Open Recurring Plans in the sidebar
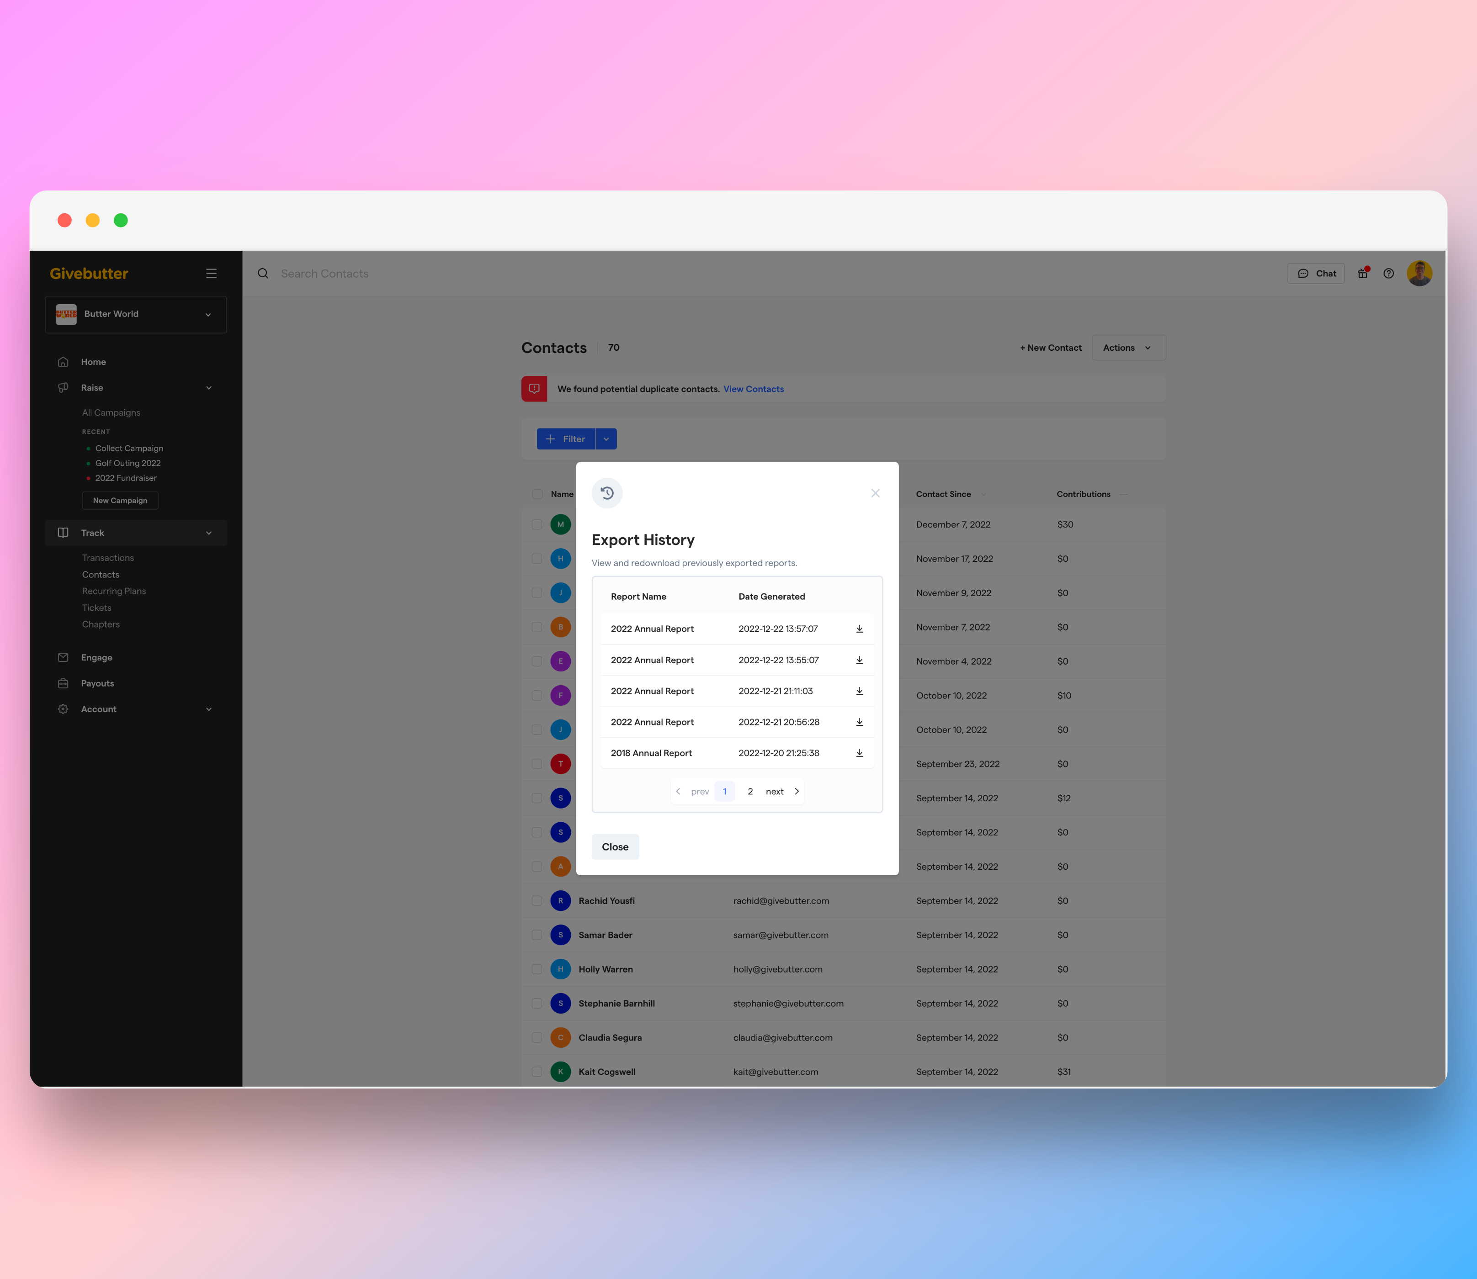This screenshot has width=1477, height=1279. [x=113, y=591]
